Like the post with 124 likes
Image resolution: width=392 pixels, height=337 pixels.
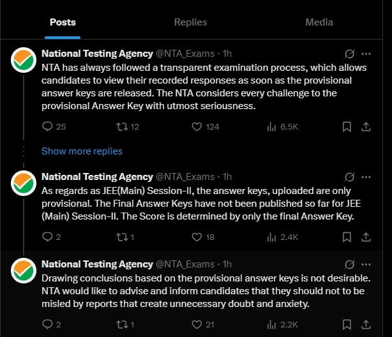197,126
